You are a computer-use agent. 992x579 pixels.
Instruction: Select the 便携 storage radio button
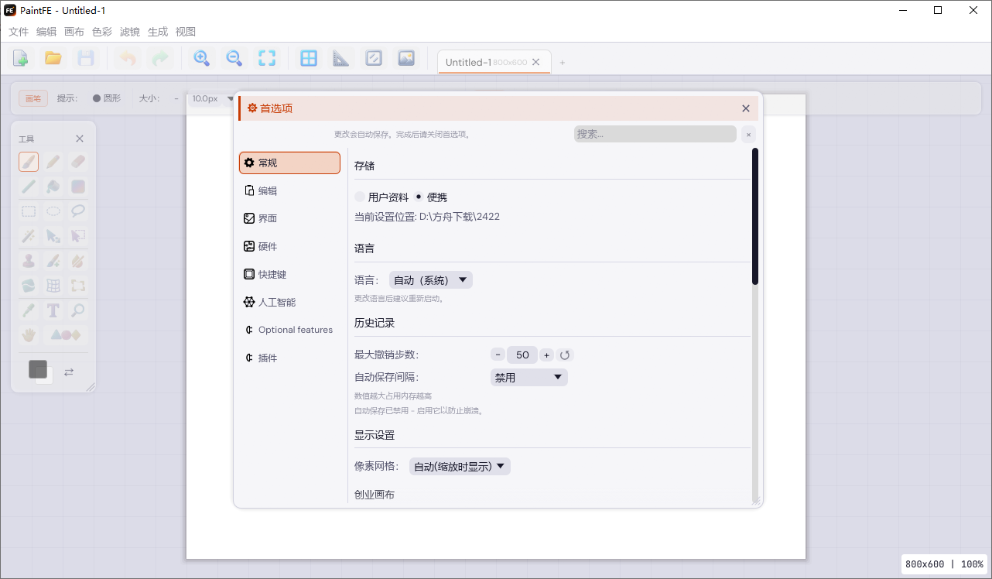tap(431, 197)
